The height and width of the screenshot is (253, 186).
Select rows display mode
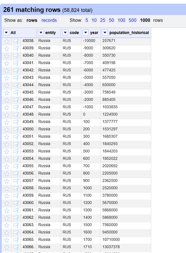click(32, 20)
